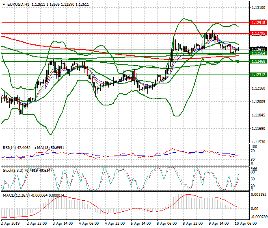This screenshot has width=268, height=228.
Task: Select the RSI scale level 70
Action: pyautogui.click(x=253, y=151)
